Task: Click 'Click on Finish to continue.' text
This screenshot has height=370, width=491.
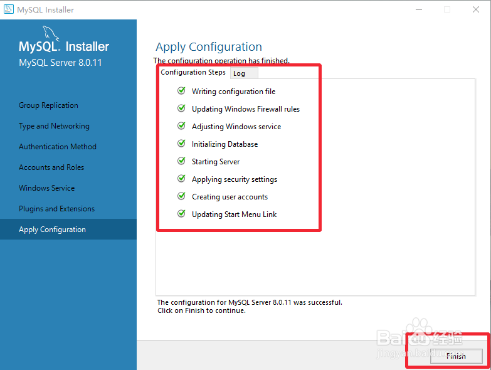Action: 202,310
